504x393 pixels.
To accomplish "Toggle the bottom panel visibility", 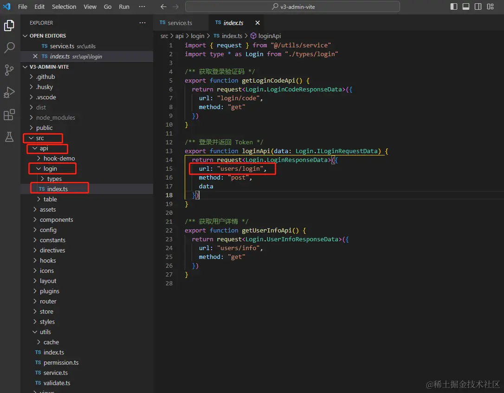I will (x=466, y=6).
